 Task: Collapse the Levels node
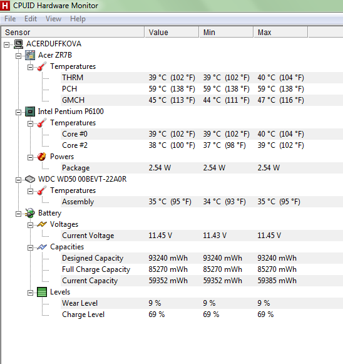(31, 293)
